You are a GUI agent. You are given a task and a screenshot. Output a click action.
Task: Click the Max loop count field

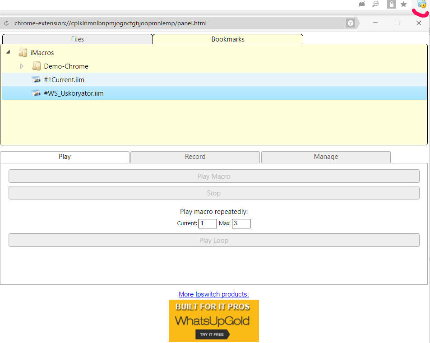[x=241, y=223]
